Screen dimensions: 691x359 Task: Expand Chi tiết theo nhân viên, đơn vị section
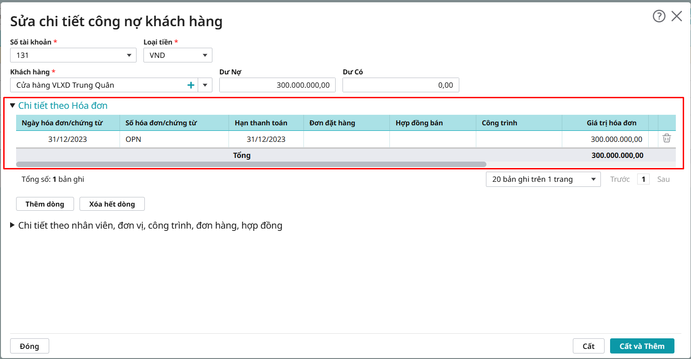tap(13, 225)
